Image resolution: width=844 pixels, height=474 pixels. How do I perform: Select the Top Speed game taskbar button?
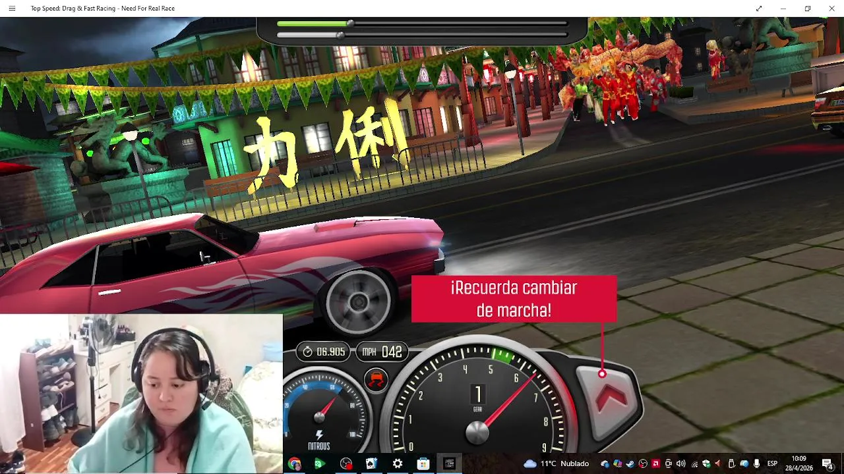coord(449,464)
